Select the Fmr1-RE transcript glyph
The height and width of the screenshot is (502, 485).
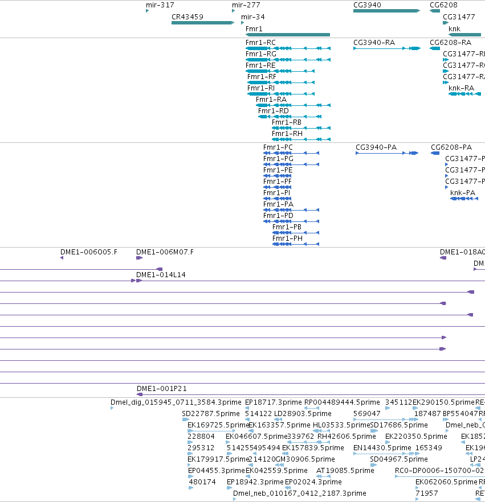click(x=280, y=71)
